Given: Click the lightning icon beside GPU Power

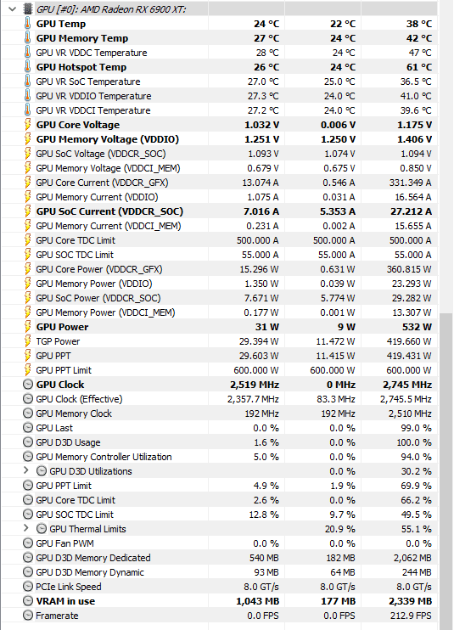Looking at the screenshot, I should 27,327.
